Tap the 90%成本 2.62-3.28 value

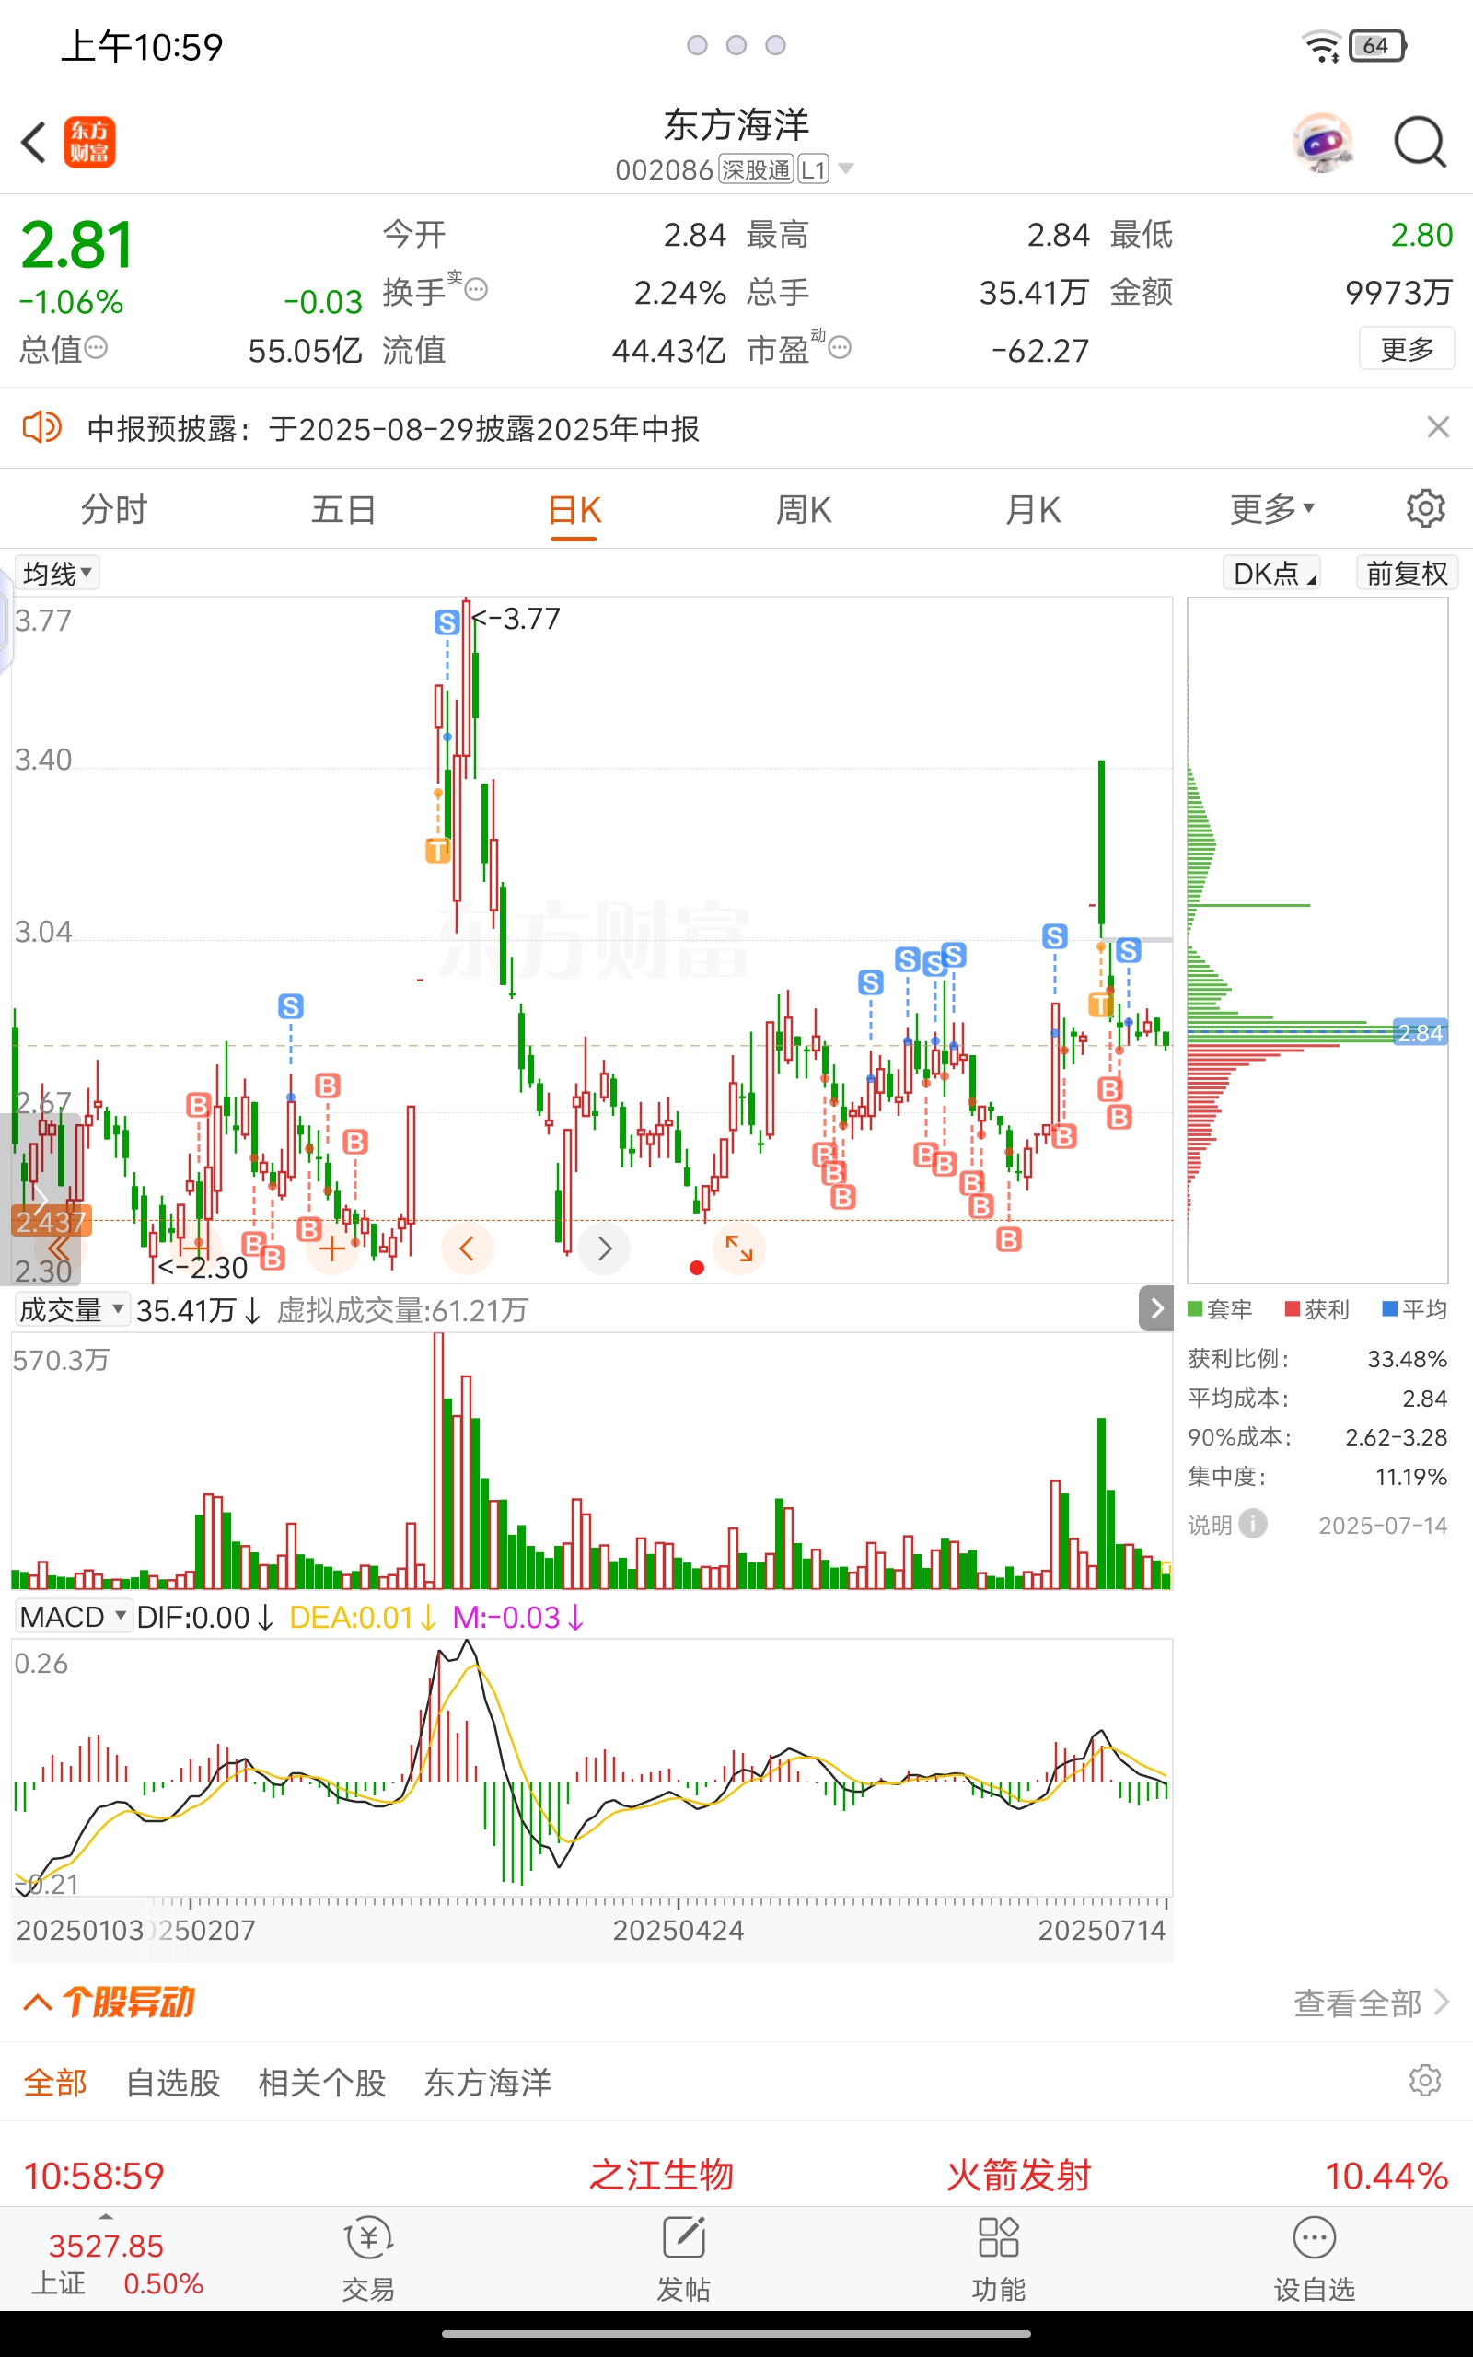[1396, 1436]
